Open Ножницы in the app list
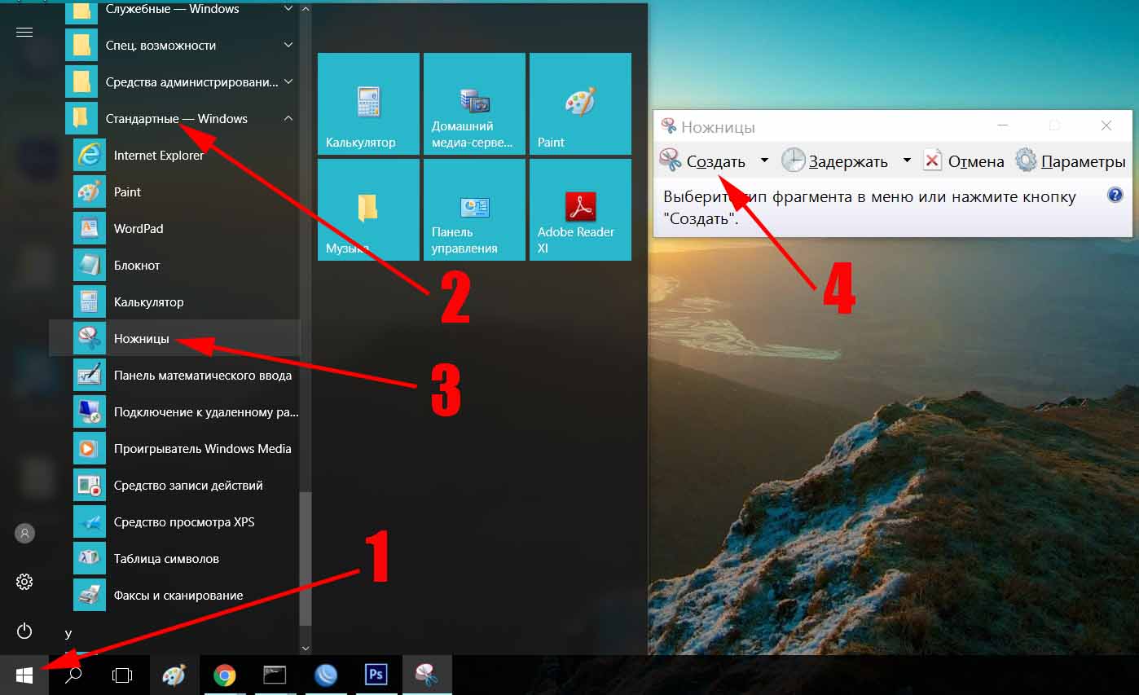 tap(174, 338)
